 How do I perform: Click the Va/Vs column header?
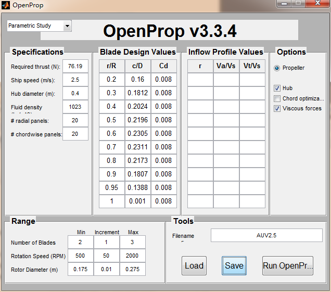[x=226, y=66]
